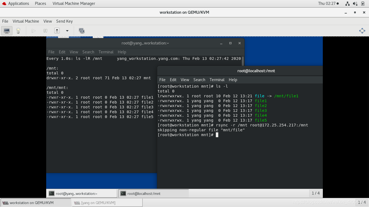The width and height of the screenshot is (369, 207).
Task: Maximize the yang_workstation terminal window
Action: point(230,43)
